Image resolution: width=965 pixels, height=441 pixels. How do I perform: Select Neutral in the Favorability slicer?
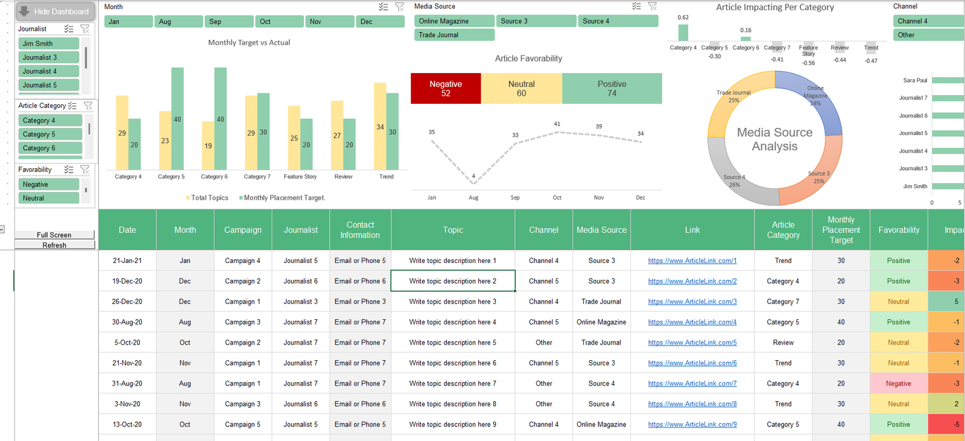click(x=49, y=198)
